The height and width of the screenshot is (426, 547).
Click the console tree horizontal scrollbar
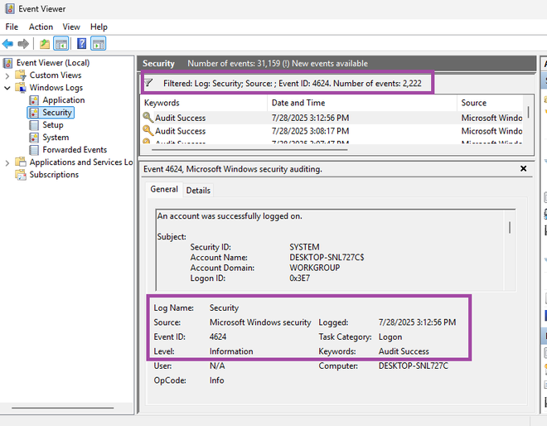point(62,408)
